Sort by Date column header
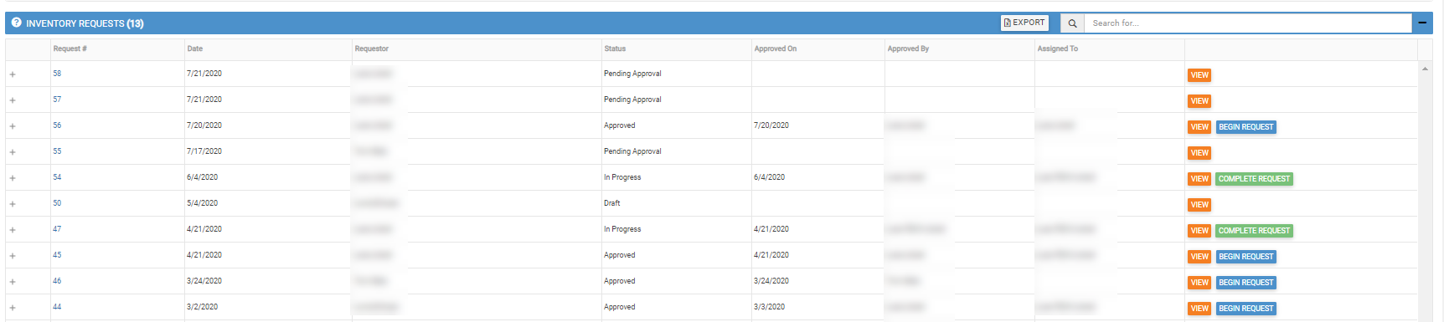This screenshot has height=322, width=1444. click(x=194, y=49)
